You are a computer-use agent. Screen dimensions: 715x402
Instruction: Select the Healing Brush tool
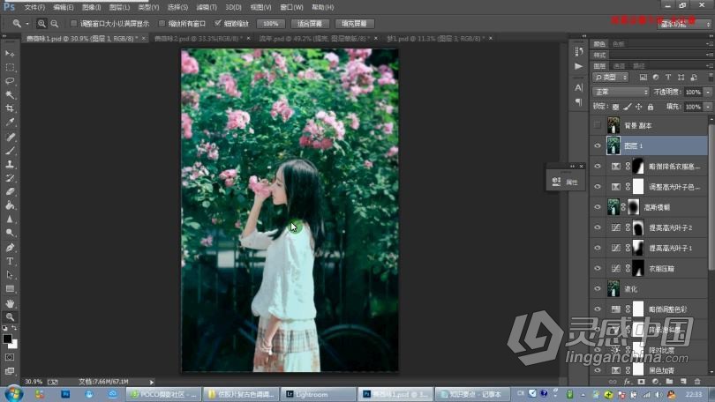click(10, 137)
